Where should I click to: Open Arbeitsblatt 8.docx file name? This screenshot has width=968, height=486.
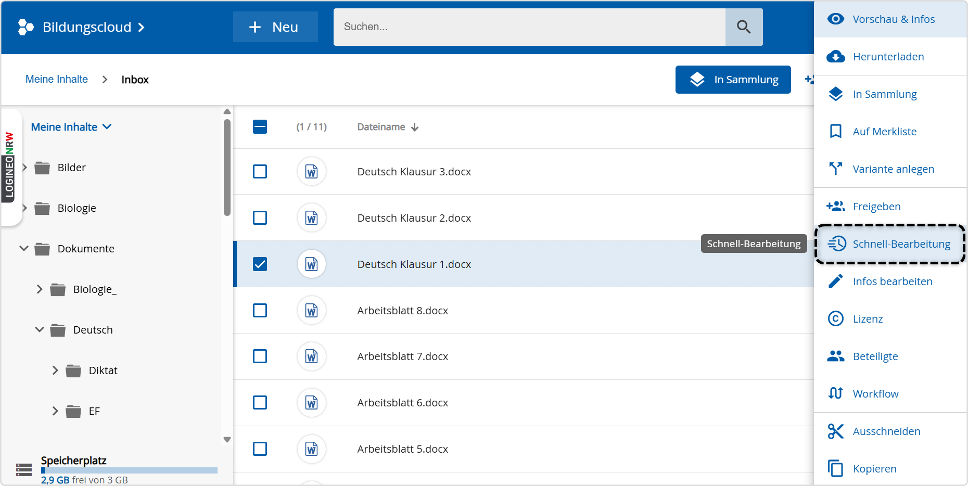403,311
